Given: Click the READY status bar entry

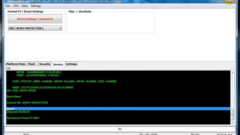Looking at the screenshot, I should point(195,134).
